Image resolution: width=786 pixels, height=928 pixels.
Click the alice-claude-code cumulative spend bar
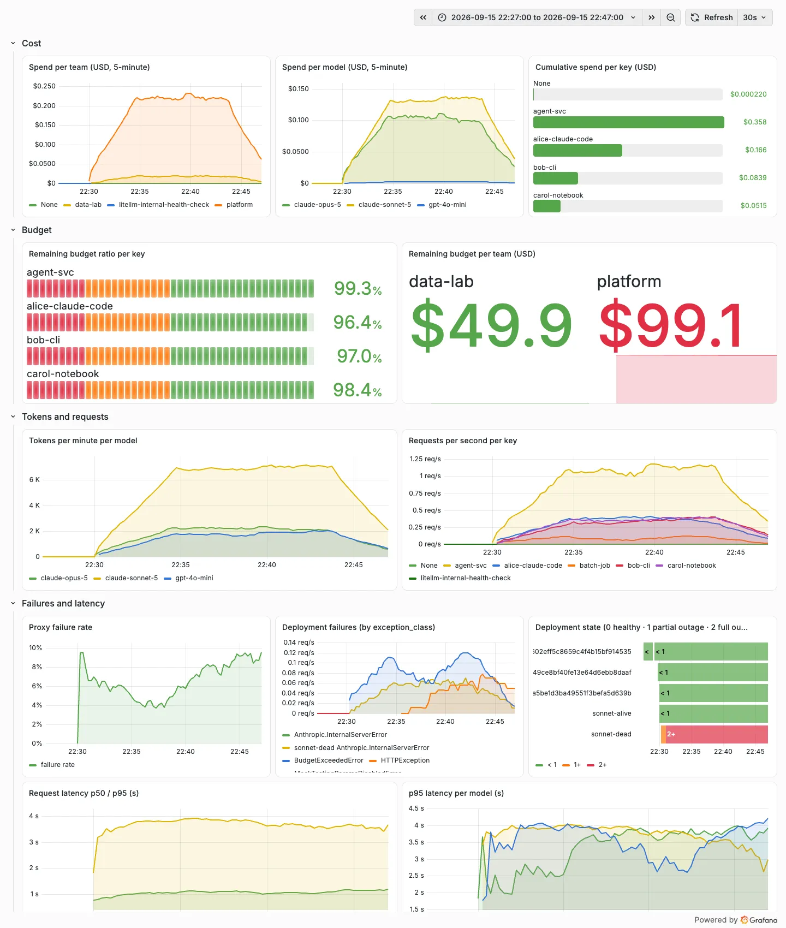point(577,150)
